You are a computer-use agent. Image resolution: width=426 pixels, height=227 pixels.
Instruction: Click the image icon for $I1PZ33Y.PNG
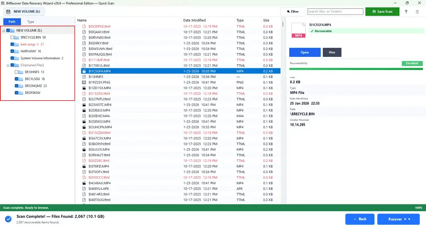click(84, 82)
